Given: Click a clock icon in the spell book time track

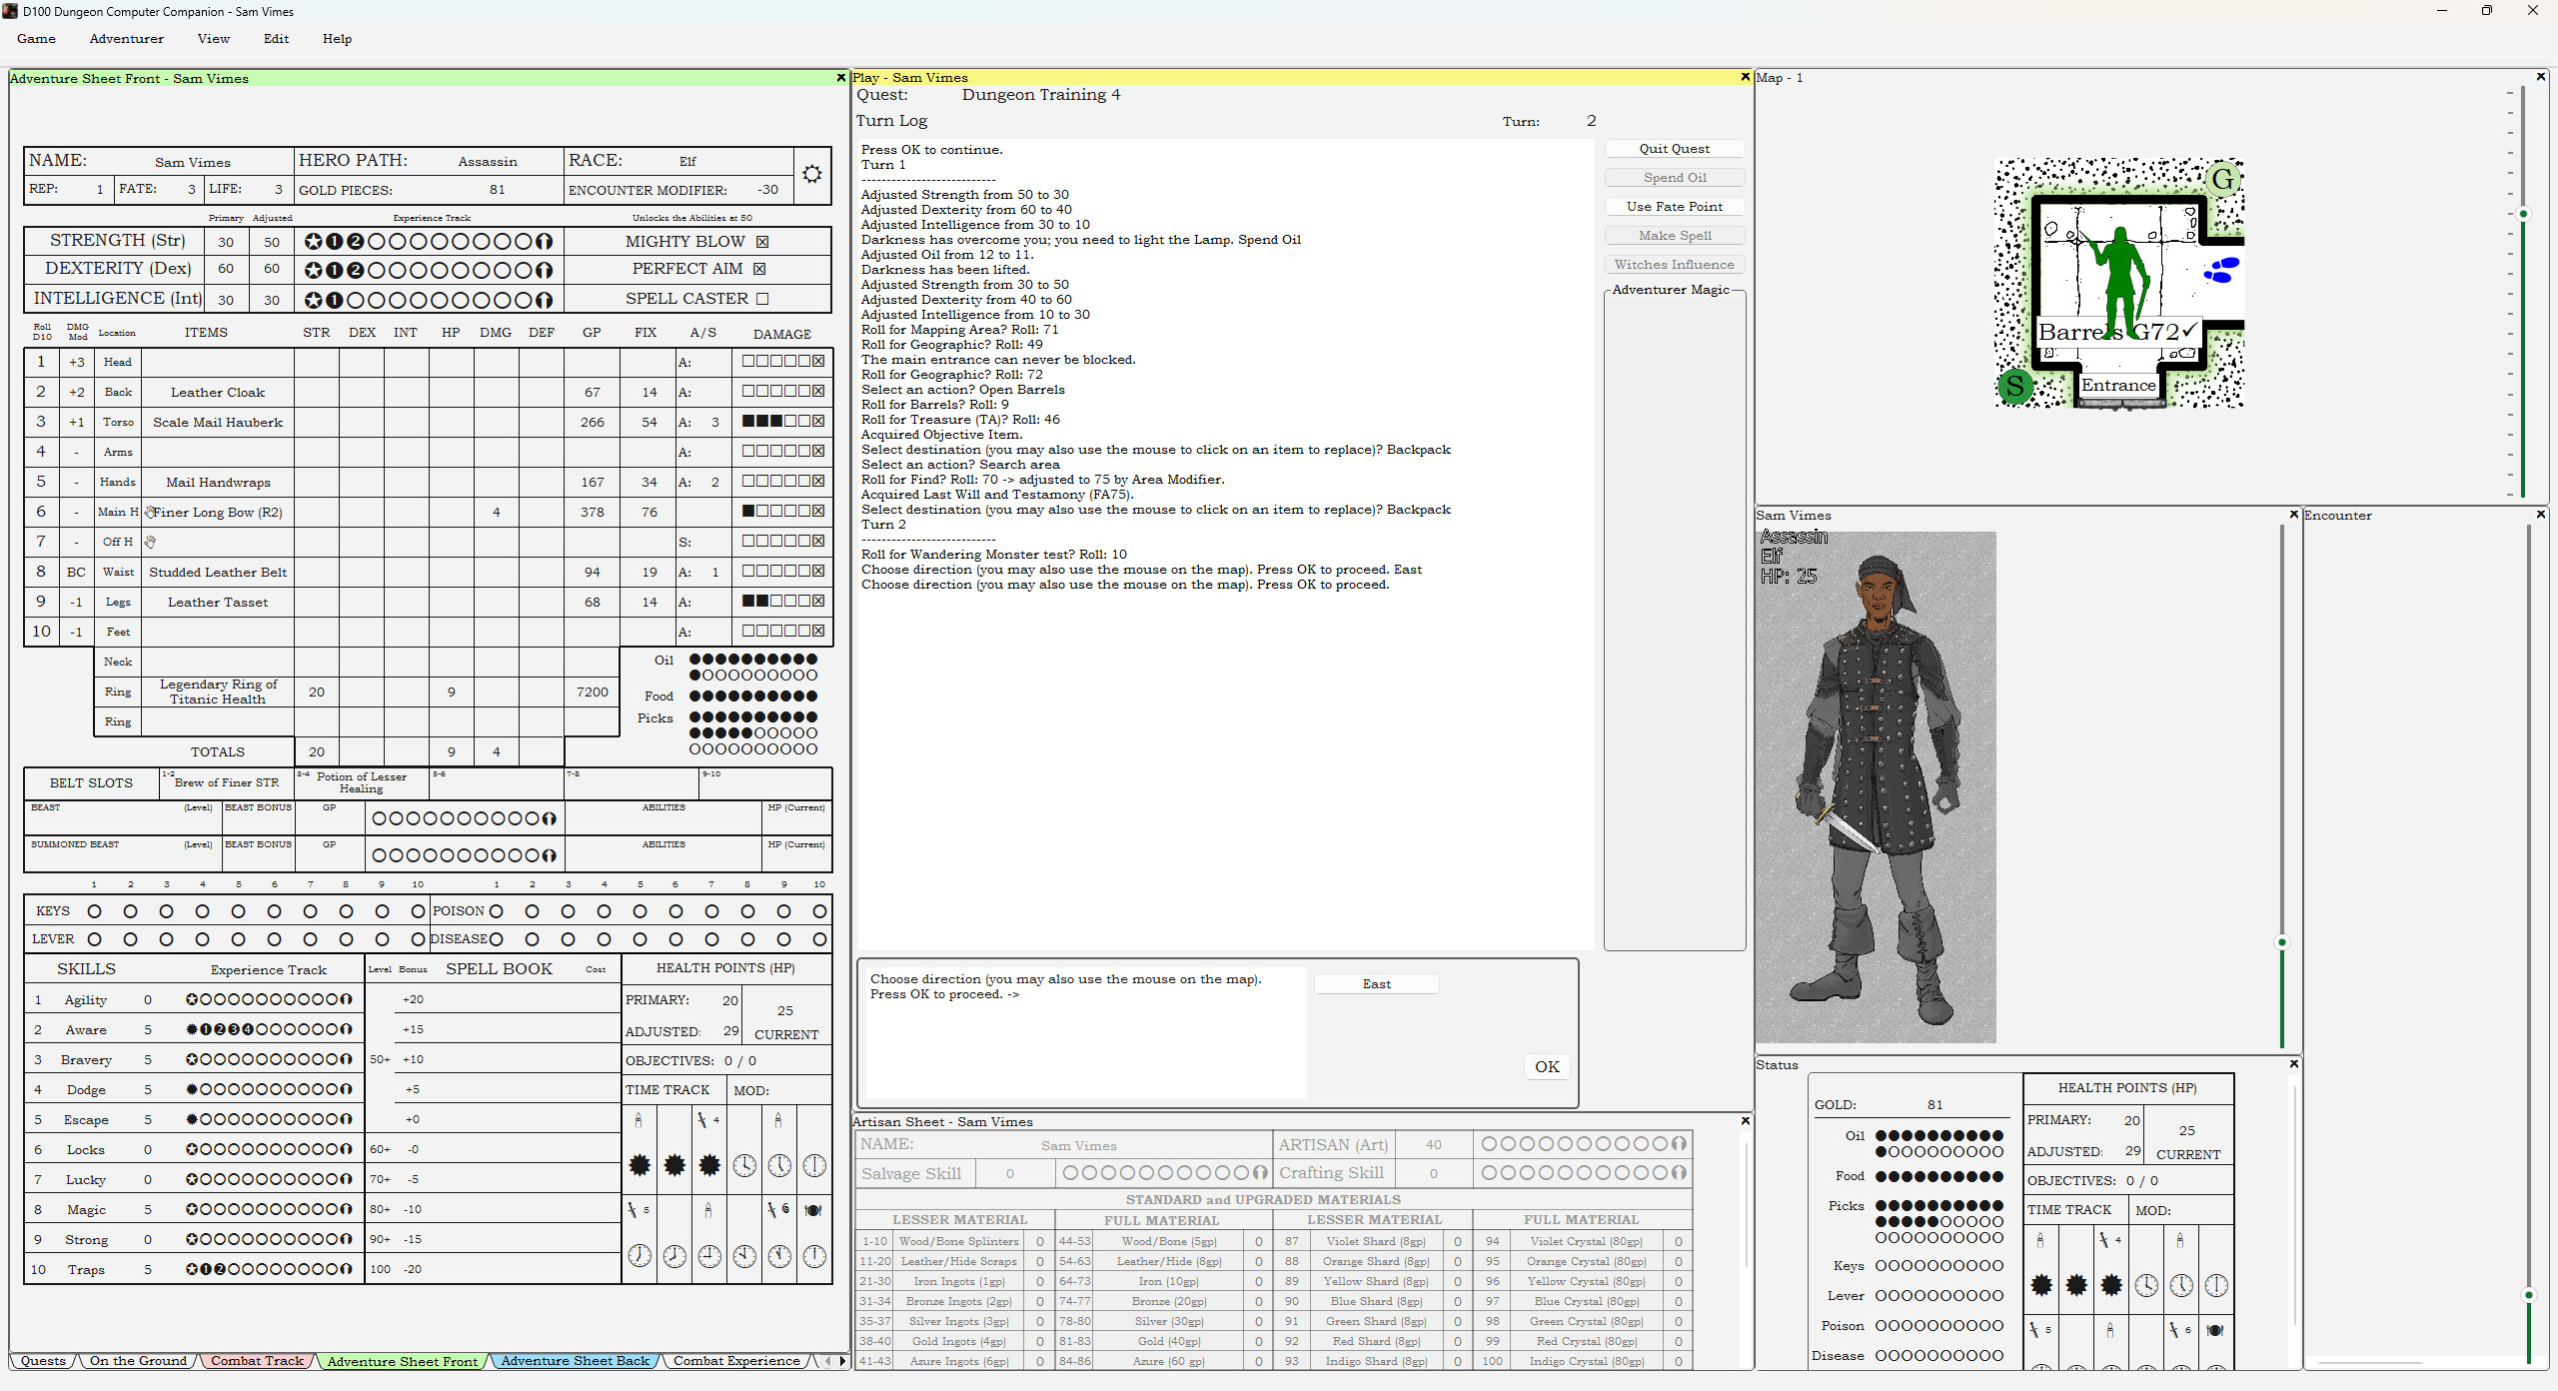Looking at the screenshot, I should coord(743,1165).
